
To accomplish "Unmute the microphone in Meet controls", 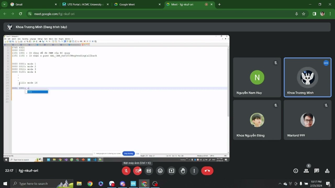I will coord(126,171).
